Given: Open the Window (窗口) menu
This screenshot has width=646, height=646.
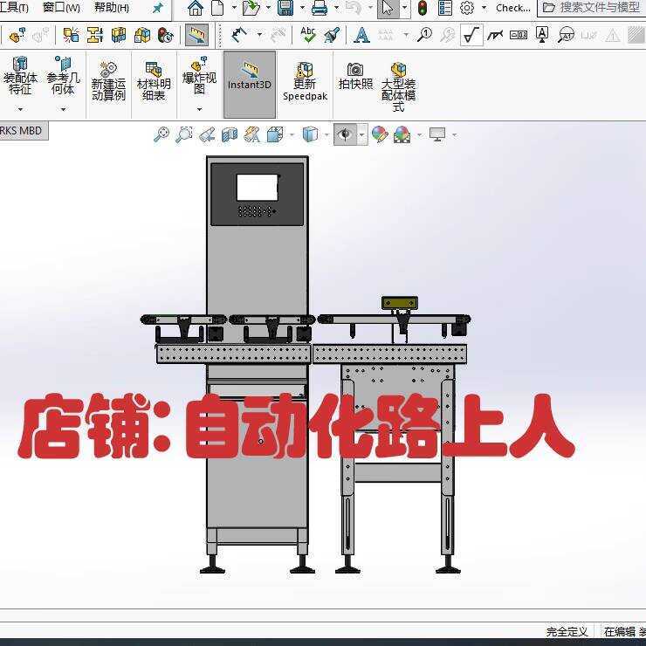Looking at the screenshot, I should tap(61, 8).
